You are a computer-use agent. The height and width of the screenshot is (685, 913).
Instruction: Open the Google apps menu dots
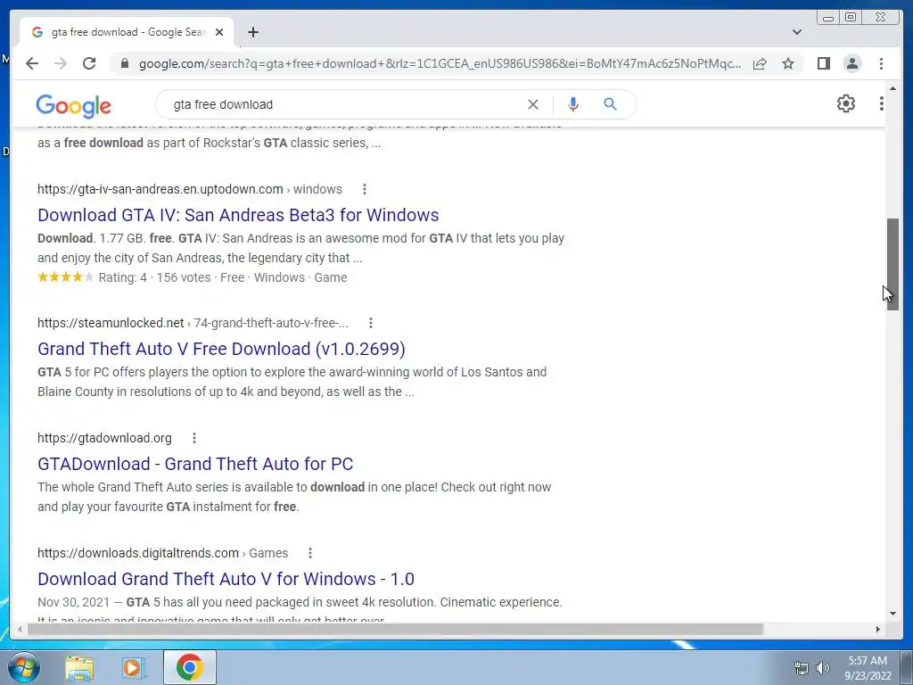882,103
